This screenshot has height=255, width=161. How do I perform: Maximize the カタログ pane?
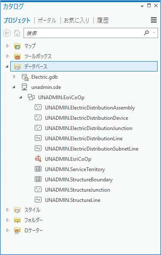[x=149, y=6]
